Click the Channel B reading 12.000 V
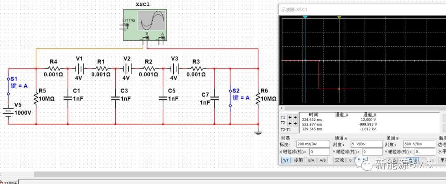The image size is (446, 184). (x=369, y=120)
